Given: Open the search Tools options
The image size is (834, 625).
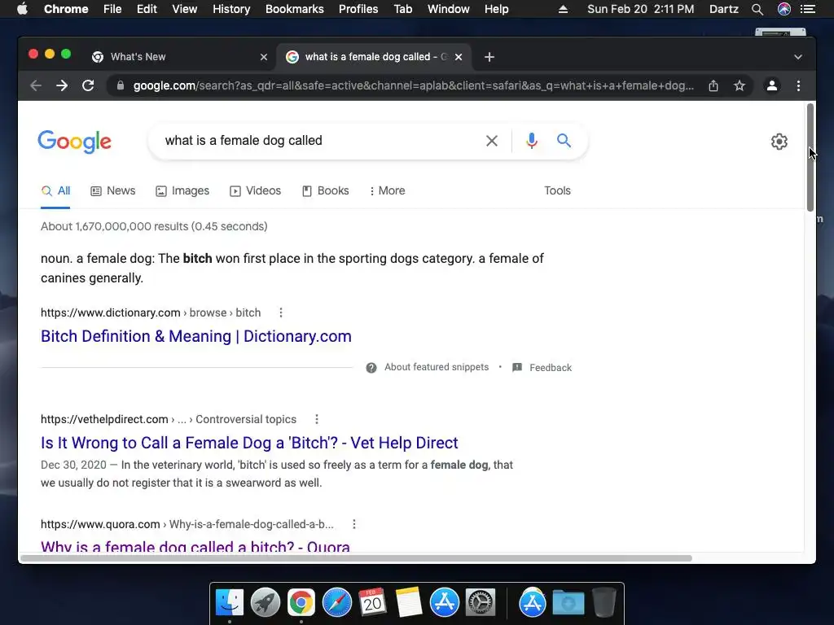Looking at the screenshot, I should tap(557, 190).
